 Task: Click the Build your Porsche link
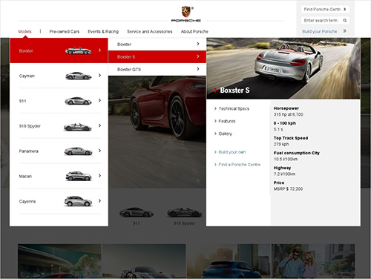[x=320, y=31]
